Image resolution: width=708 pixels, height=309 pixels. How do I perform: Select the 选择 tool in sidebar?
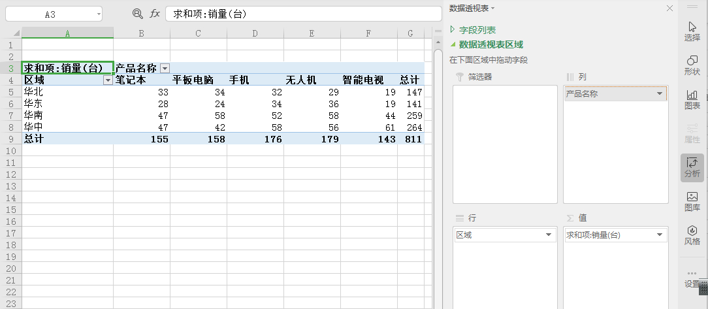692,31
